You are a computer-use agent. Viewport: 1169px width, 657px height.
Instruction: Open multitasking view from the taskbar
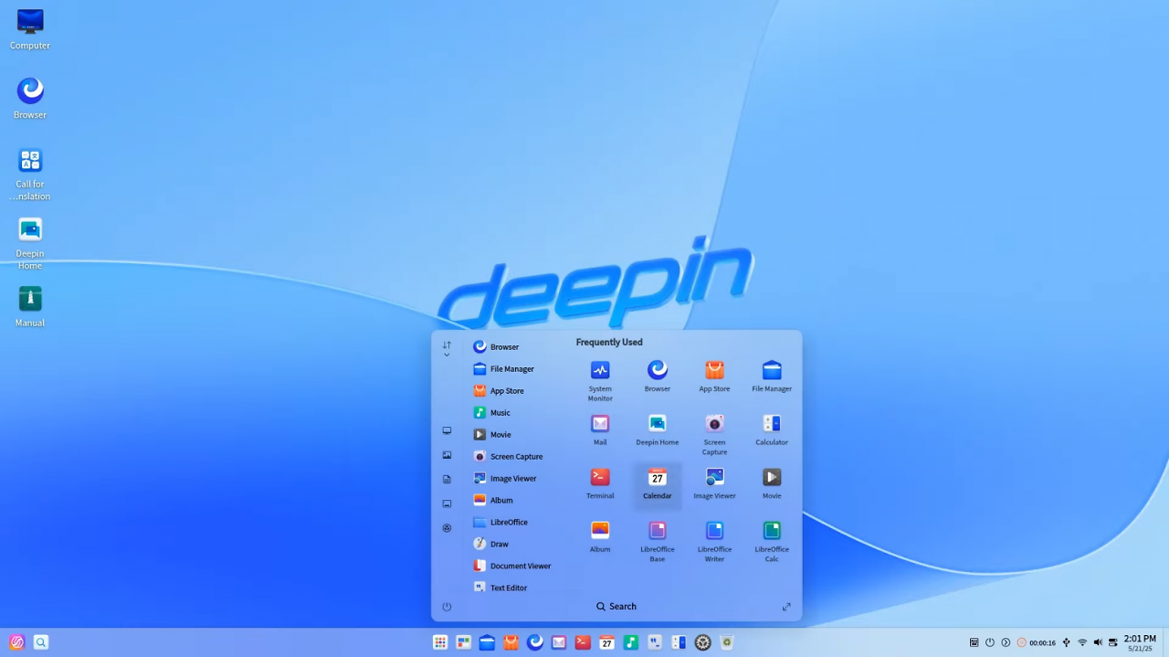(x=464, y=642)
